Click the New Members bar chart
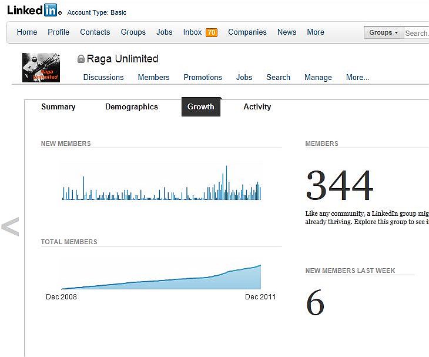Screen dimensions: 429x357 162,183
